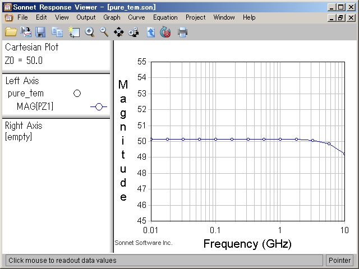Click the zoom-to-region arrows icon
Screen dimensions: 359x269
tap(134, 32)
